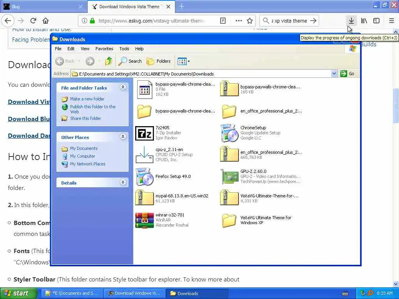399x299 pixels.
Task: Select VistaVG-Ultimate-Theme-for zip archive
Action: [230, 197]
